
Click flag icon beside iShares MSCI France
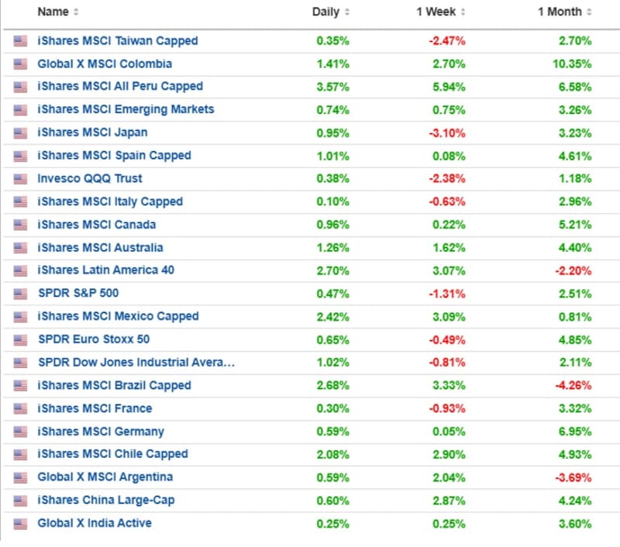coord(20,408)
